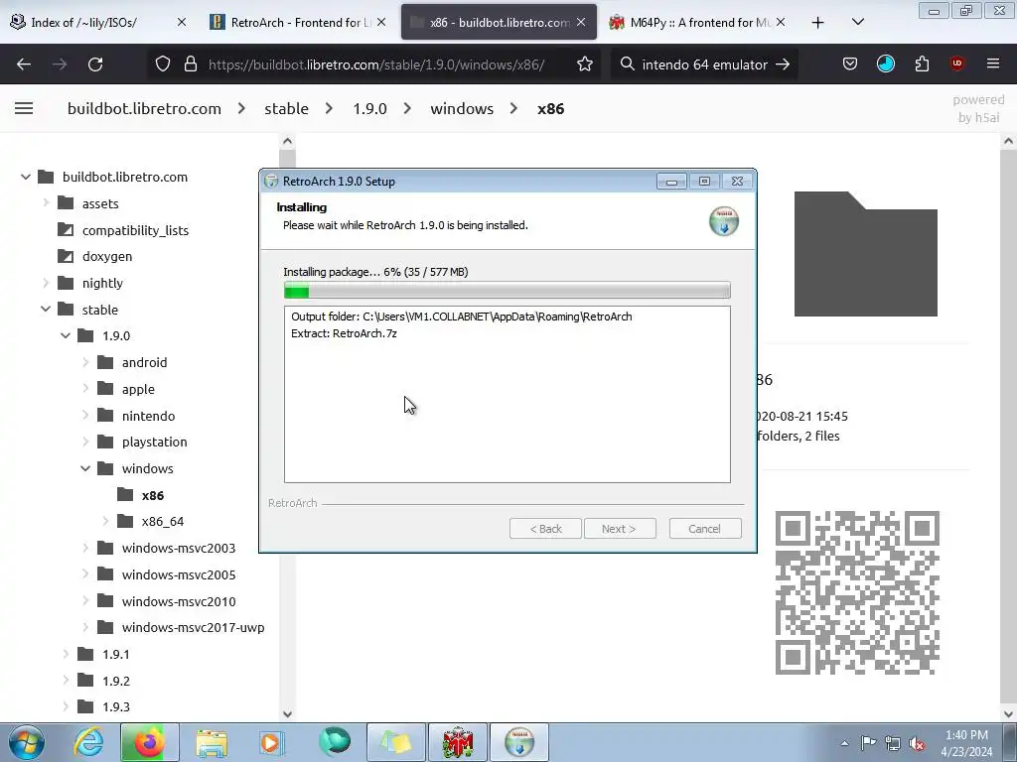Go to the 1.9.0 breadcrumb
This screenshot has width=1017, height=762.
point(369,108)
